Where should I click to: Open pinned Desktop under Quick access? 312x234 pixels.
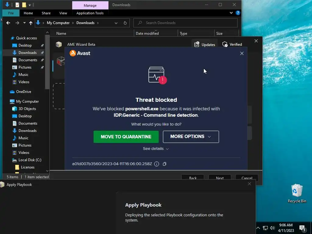tap(25, 45)
